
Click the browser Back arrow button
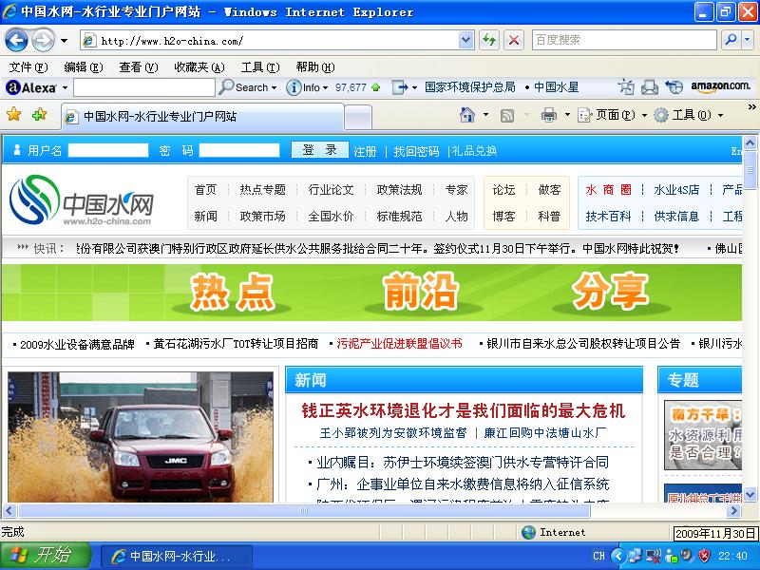click(16, 40)
